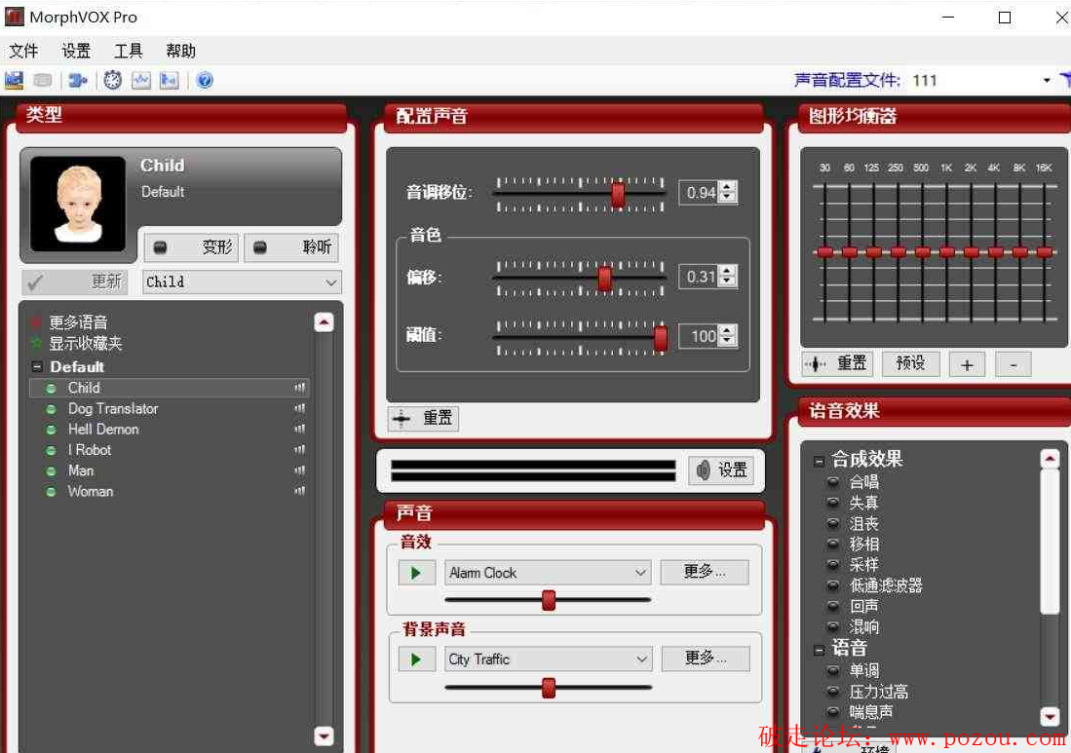Screen dimensions: 1071x753
Task: Click 重置 under 配置声音 panel
Action: pos(424,418)
